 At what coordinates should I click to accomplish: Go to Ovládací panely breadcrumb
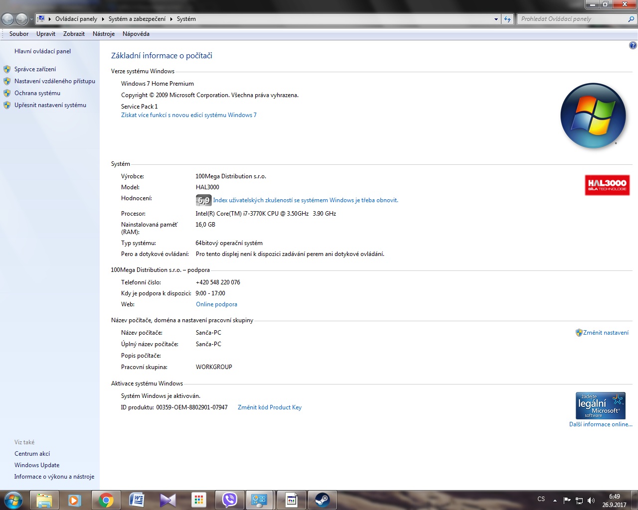(76, 19)
